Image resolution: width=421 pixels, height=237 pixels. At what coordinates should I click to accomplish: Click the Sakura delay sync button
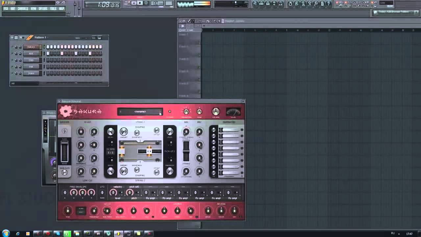pyautogui.click(x=81, y=211)
